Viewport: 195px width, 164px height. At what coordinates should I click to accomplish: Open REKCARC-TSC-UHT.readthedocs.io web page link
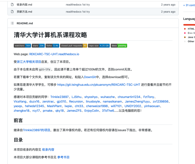(x=54, y=54)
